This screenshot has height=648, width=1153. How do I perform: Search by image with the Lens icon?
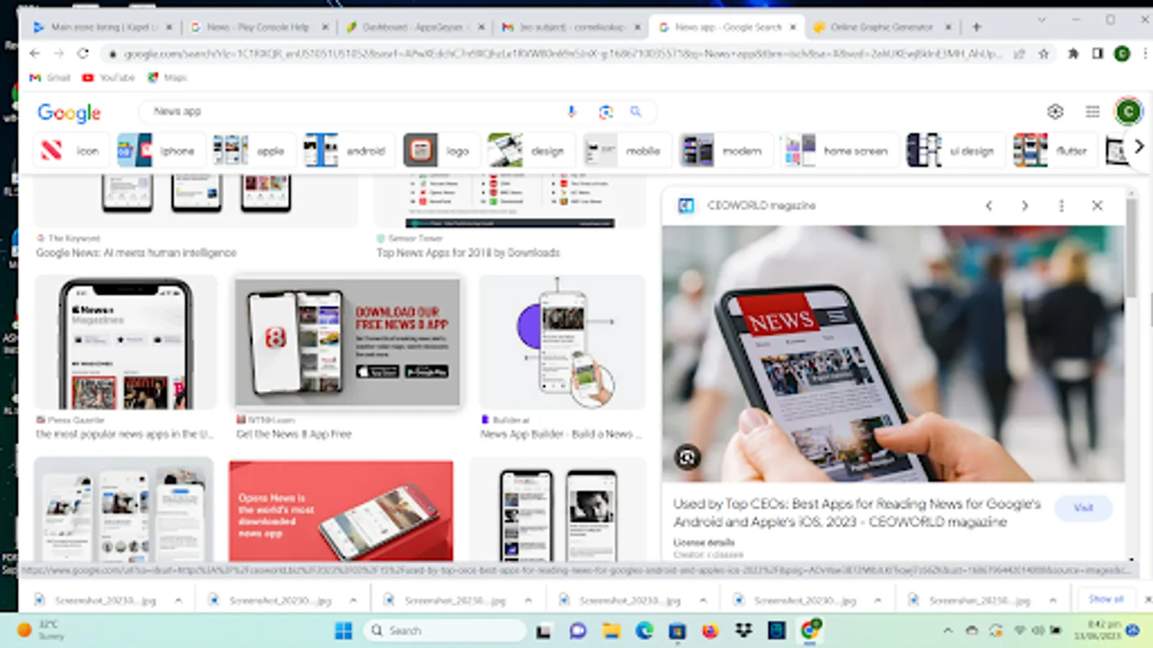pyautogui.click(x=606, y=112)
